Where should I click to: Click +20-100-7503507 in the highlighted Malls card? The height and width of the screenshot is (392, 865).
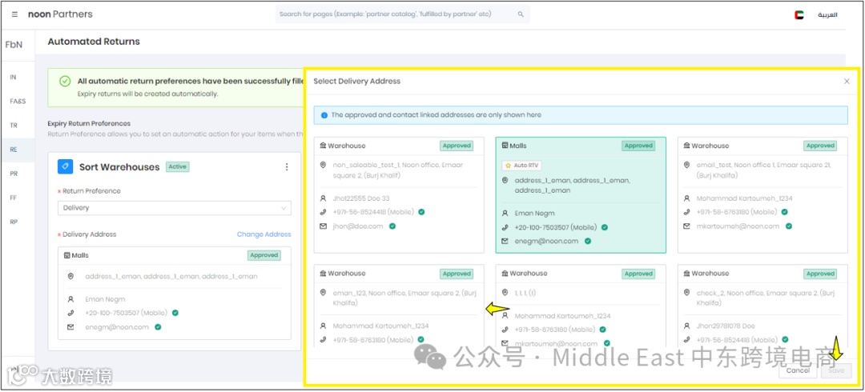[556, 227]
